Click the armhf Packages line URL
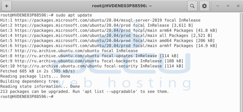The height and width of the screenshot is (112, 243). [73, 46]
